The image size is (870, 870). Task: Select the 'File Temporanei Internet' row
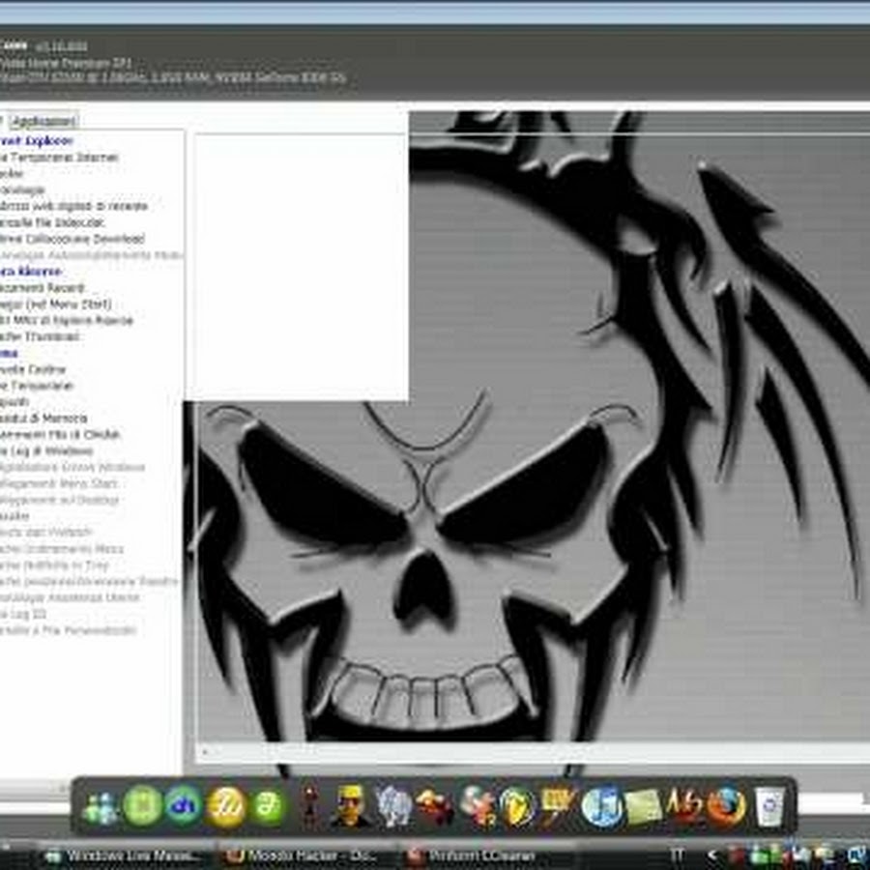point(59,158)
